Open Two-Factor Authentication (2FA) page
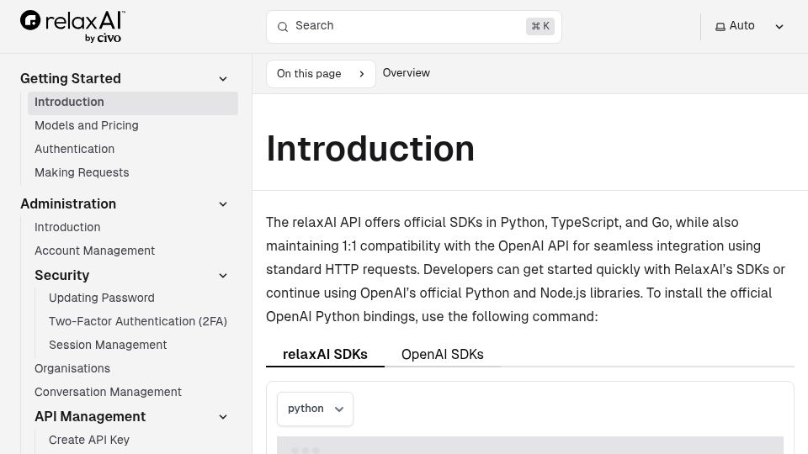Screen dimensions: 808x454 pyautogui.click(x=137, y=322)
